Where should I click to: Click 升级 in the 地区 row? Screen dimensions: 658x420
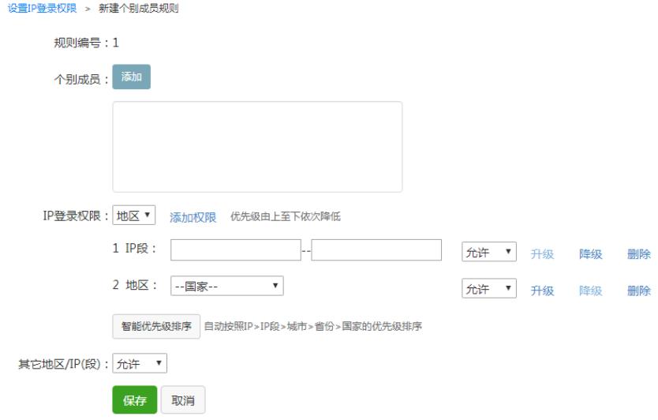[542, 291]
